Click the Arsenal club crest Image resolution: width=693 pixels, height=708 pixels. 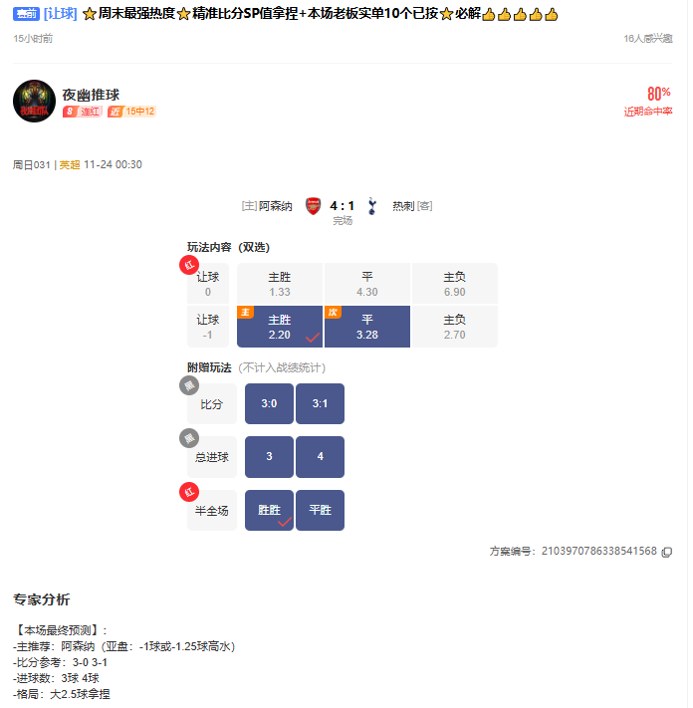click(x=313, y=206)
